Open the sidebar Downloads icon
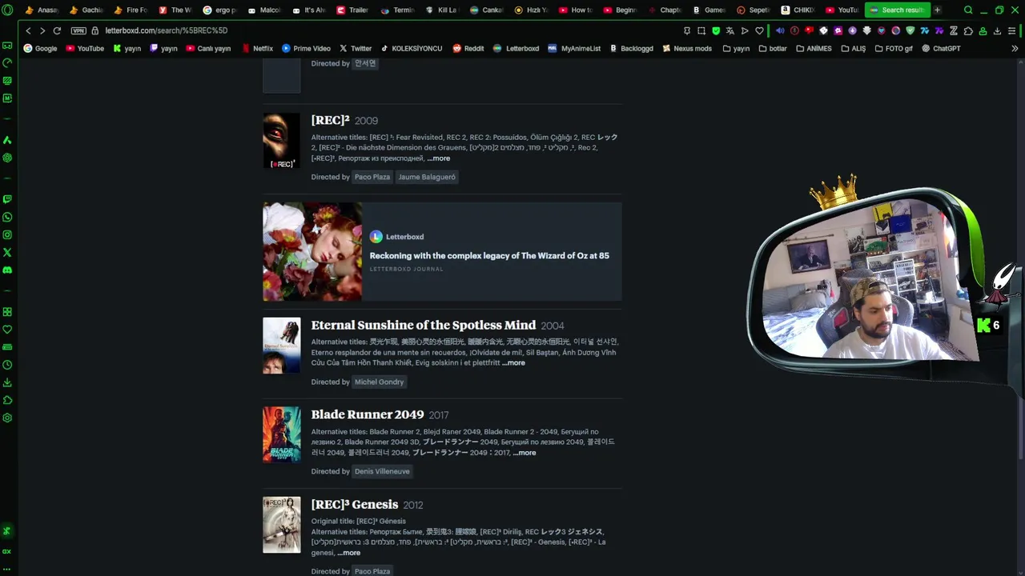Viewport: 1025px width, 576px height. 7,382
